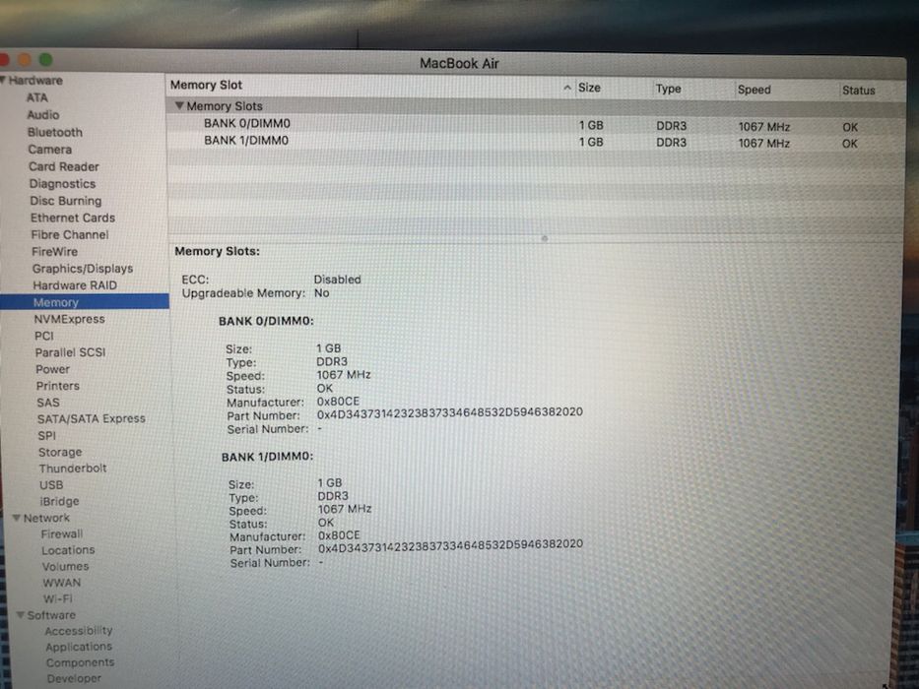Sort by Memory Slot column header
Image resolution: width=919 pixels, height=689 pixels.
[x=206, y=85]
